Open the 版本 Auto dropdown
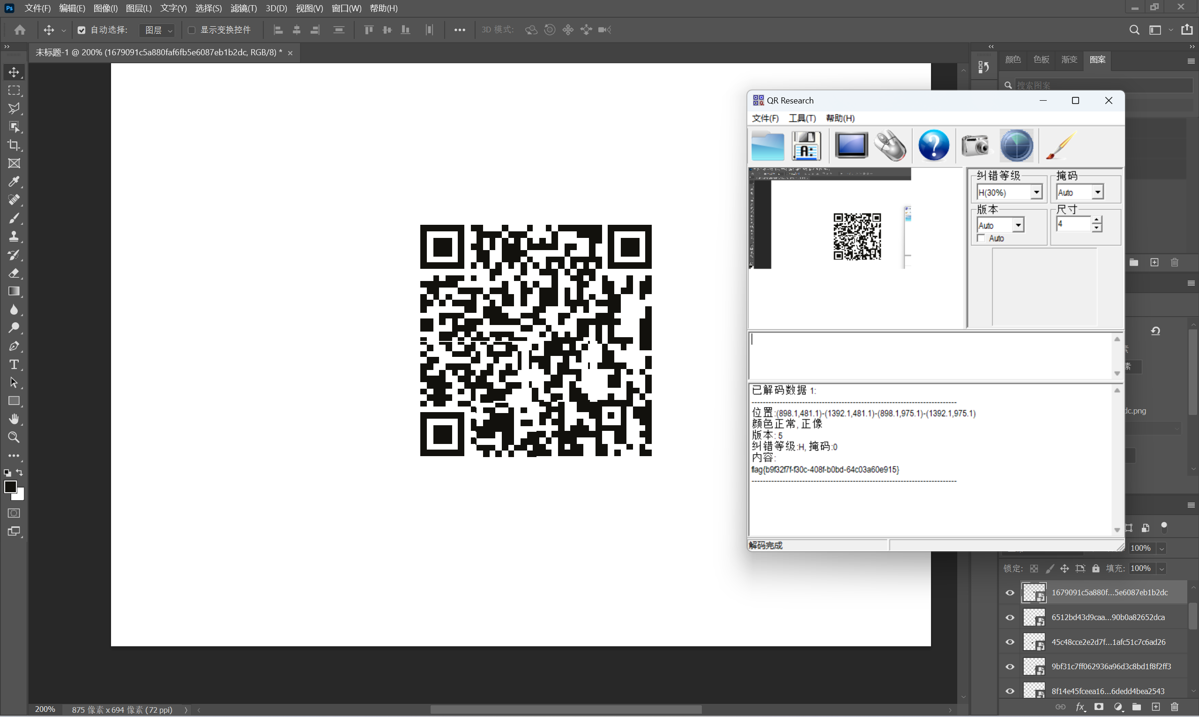The width and height of the screenshot is (1199, 717). (1018, 225)
